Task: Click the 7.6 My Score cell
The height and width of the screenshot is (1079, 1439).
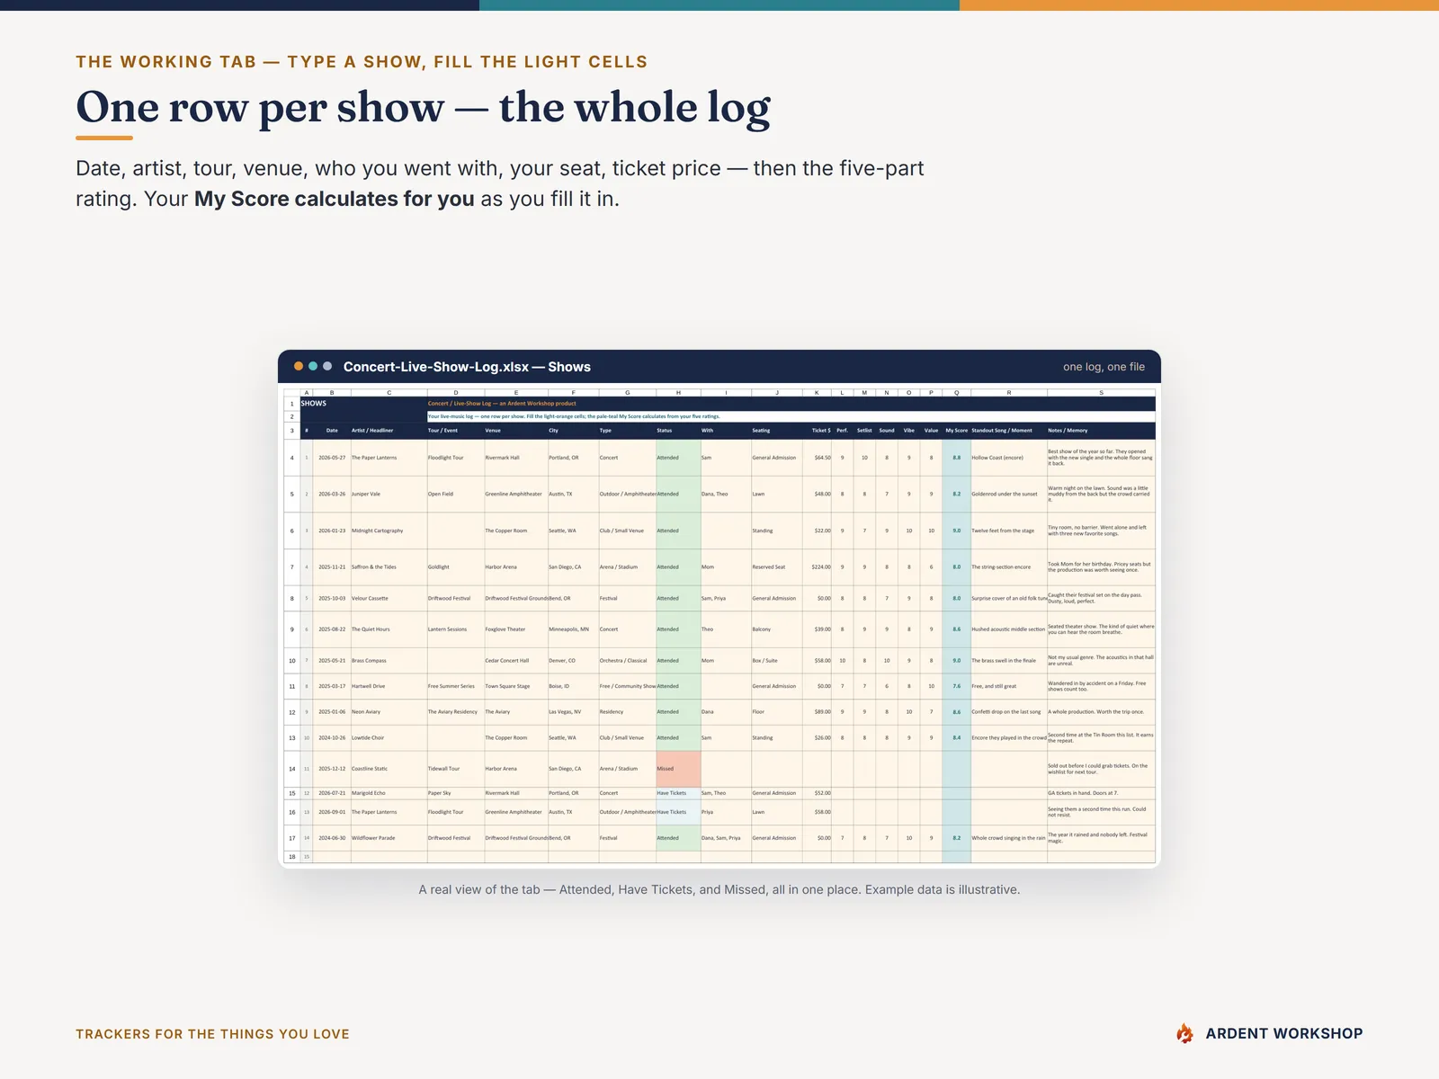Action: click(x=956, y=686)
